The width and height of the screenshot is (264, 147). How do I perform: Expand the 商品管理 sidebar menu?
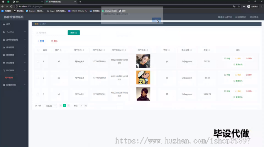tap(25, 63)
